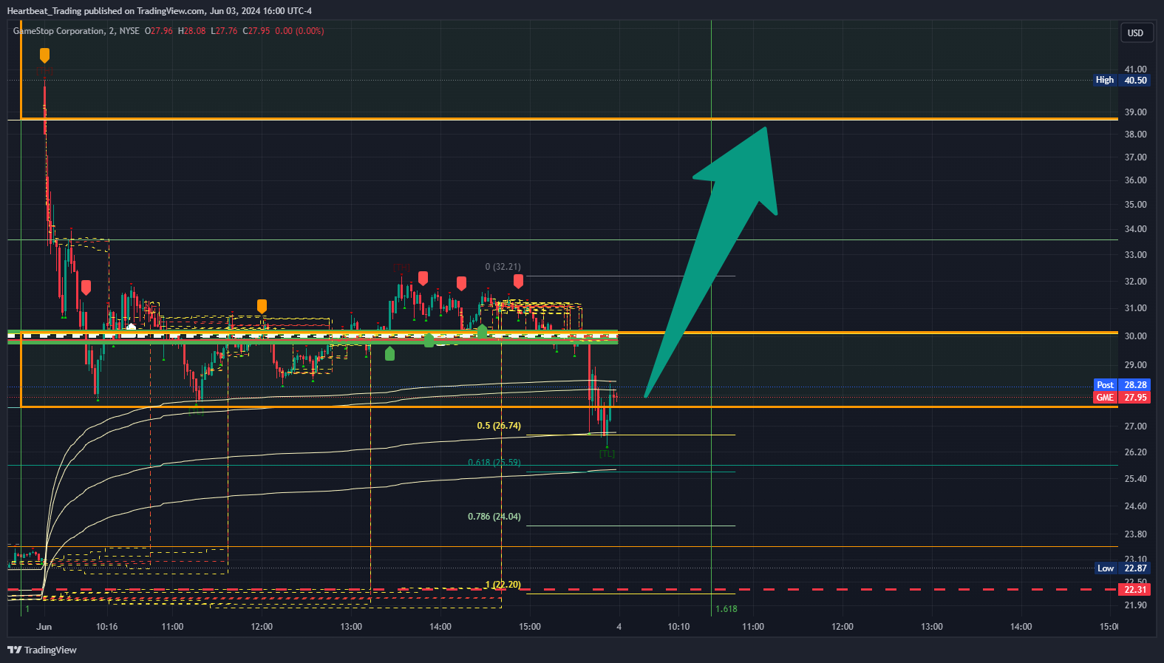
Task: Click the day 4 label on time axis
Action: [619, 627]
